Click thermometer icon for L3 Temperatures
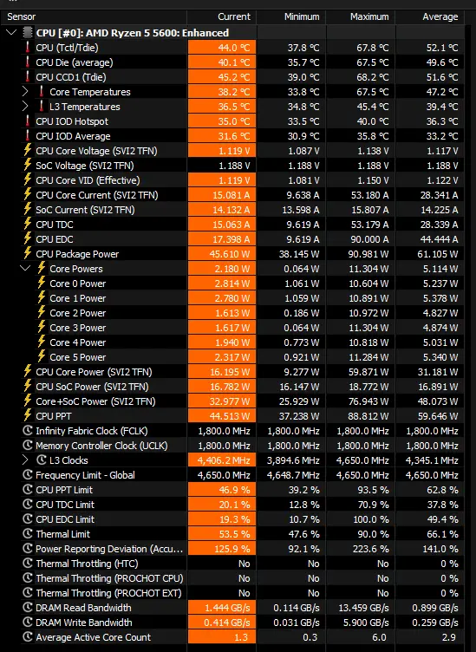This screenshot has width=476, height=652. point(41,107)
